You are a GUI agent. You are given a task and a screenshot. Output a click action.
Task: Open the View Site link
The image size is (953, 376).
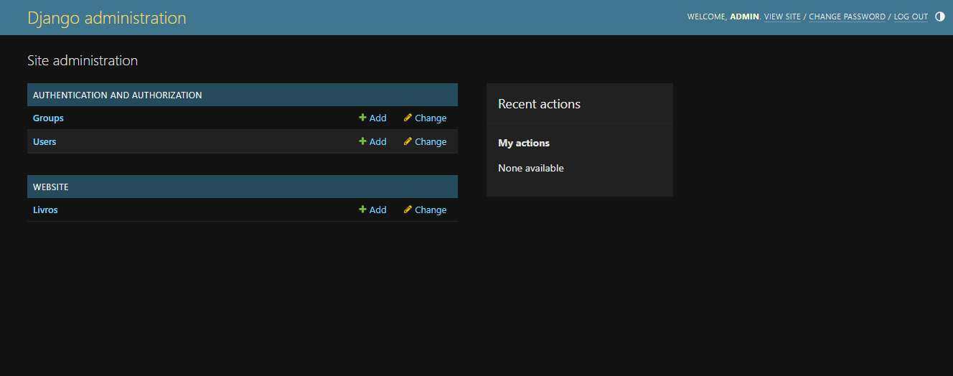pos(782,17)
